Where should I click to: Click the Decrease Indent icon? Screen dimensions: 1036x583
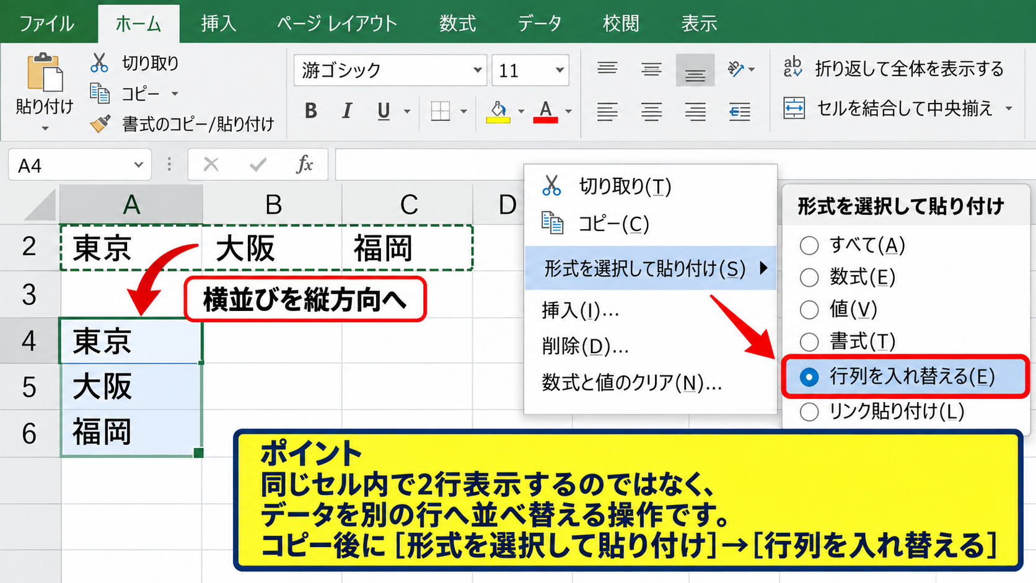[739, 112]
